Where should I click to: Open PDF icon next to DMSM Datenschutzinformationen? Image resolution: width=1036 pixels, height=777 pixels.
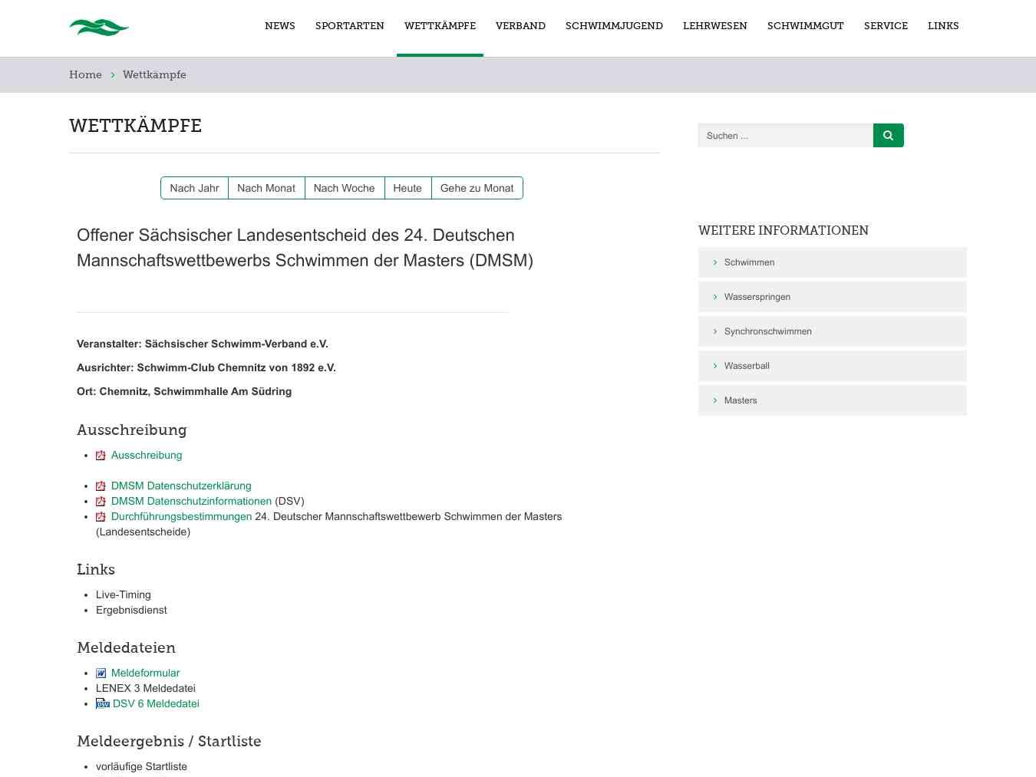click(101, 501)
